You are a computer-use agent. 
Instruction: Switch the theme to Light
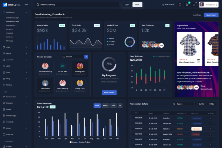pos(127,4)
